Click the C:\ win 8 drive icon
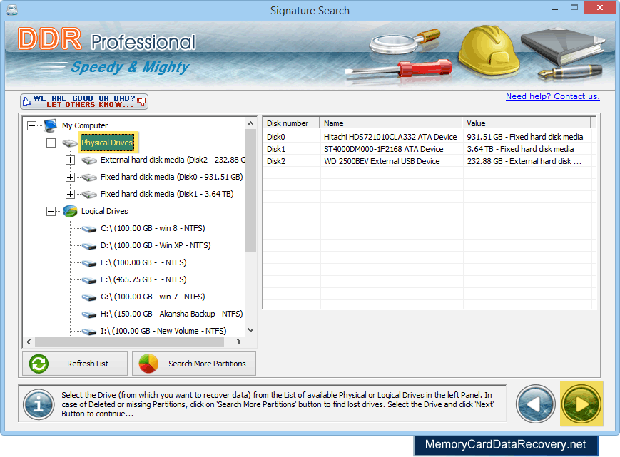Viewport: 620px width, 457px height. [x=89, y=229]
